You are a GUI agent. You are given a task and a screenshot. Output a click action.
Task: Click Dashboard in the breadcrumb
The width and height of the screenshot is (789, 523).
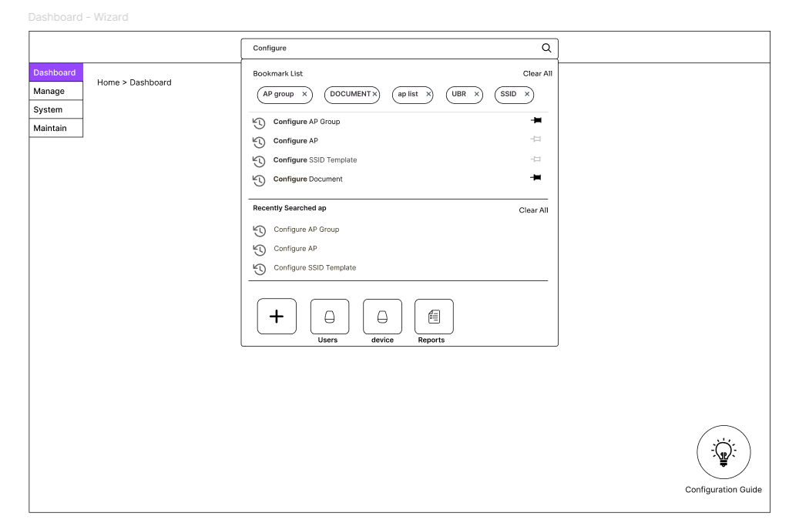tap(150, 82)
